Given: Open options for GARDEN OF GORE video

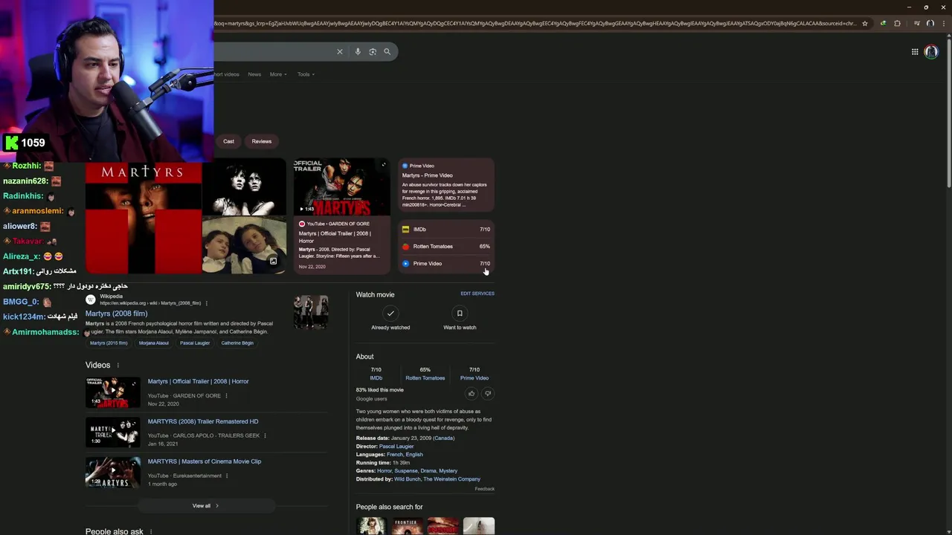Looking at the screenshot, I should tap(226, 395).
